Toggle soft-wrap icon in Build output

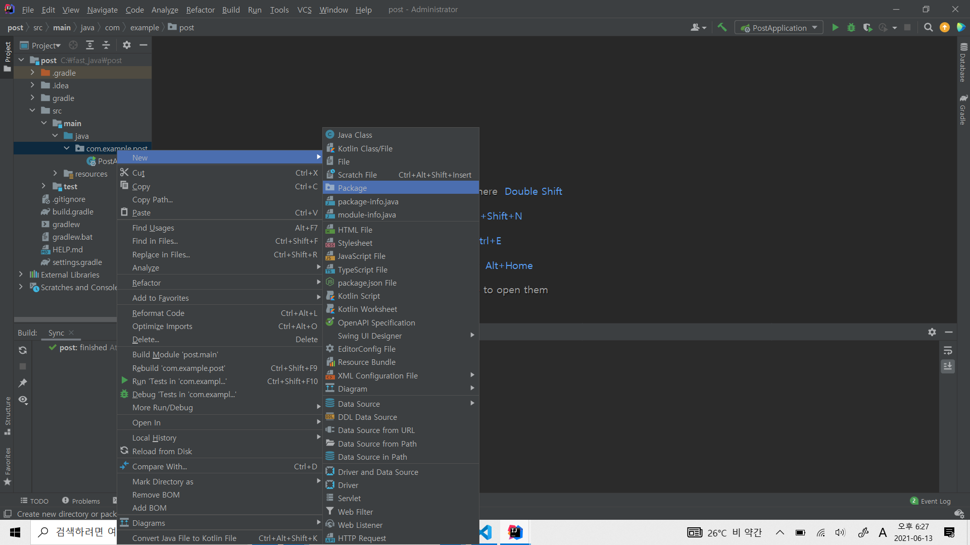[948, 350]
